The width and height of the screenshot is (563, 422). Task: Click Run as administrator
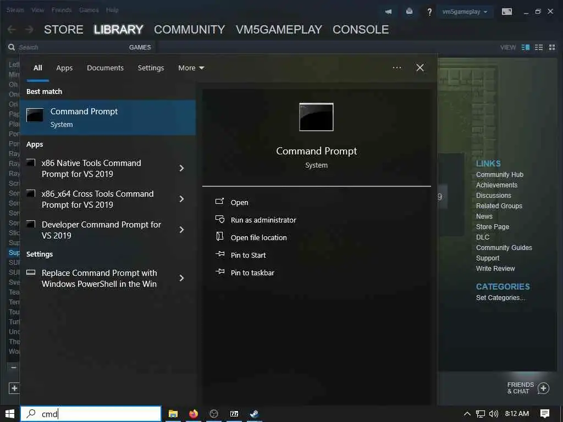(263, 220)
